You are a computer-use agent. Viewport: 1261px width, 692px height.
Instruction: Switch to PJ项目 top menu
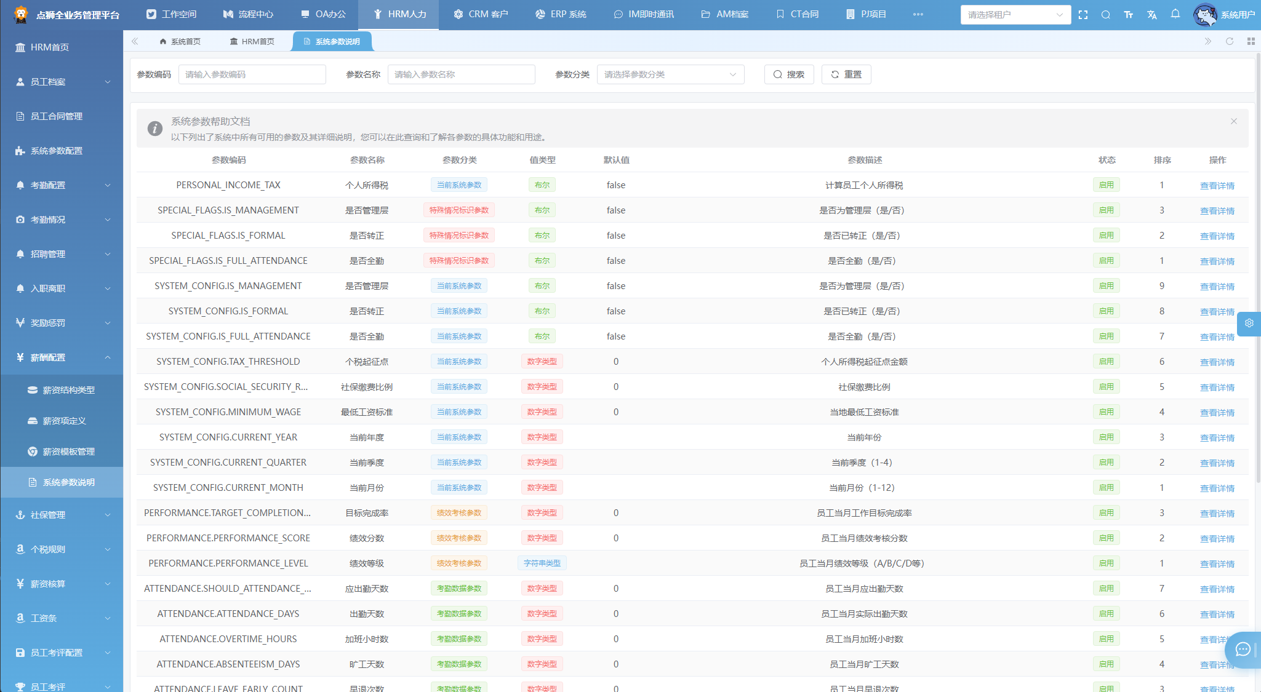click(x=867, y=15)
